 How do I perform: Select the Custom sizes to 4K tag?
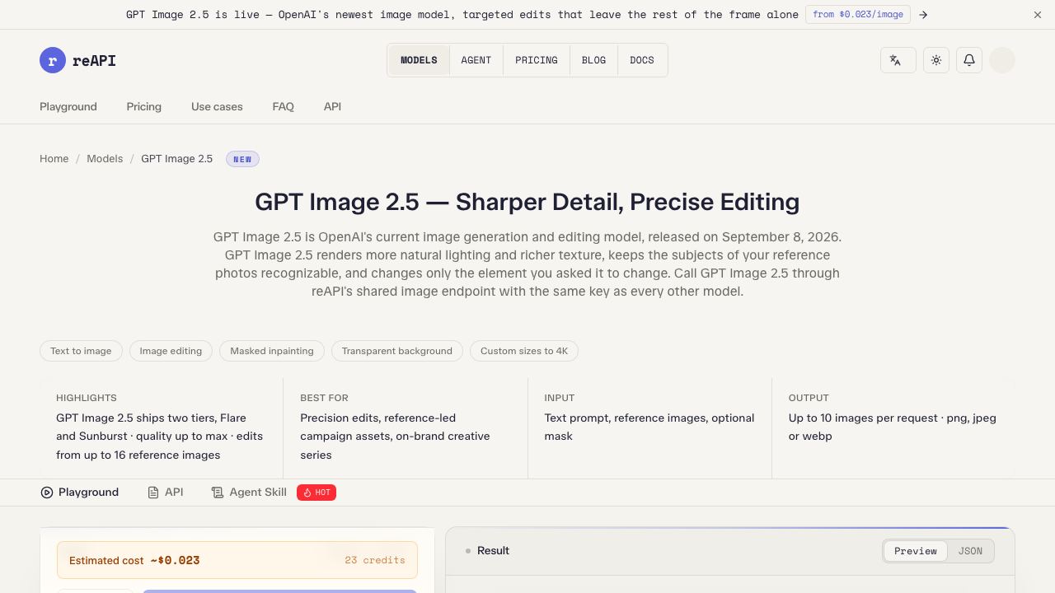coord(524,351)
